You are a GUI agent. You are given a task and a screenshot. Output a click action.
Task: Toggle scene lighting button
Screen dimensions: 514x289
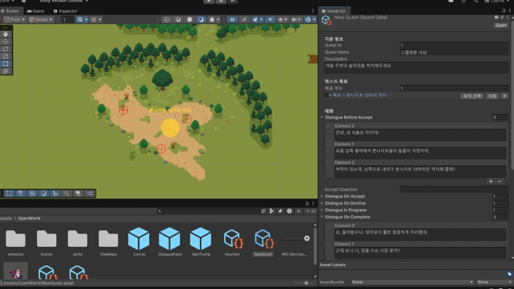pyautogui.click(x=245, y=19)
